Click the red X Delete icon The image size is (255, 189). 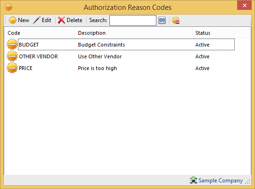tap(62, 20)
